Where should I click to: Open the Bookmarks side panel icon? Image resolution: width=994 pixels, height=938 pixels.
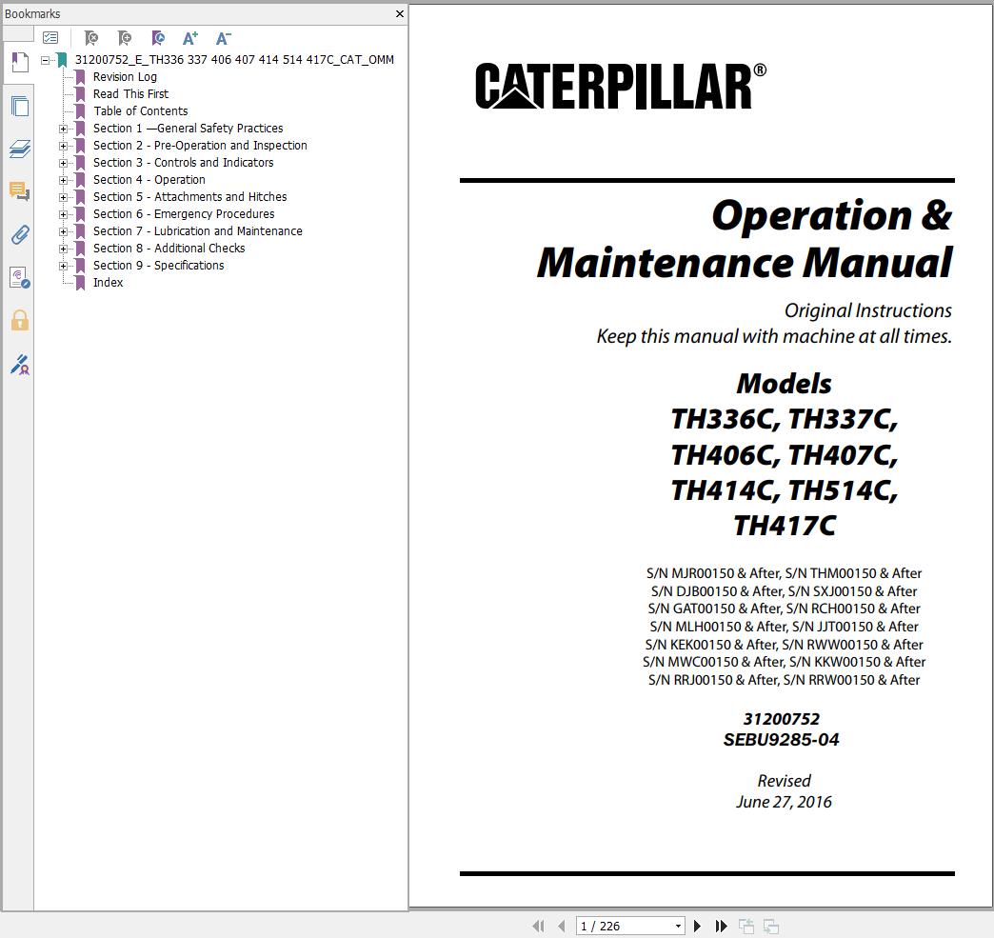(20, 62)
